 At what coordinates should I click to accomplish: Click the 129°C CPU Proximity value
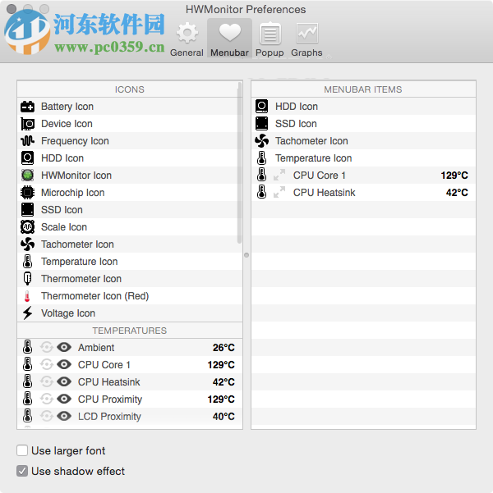pos(221,399)
